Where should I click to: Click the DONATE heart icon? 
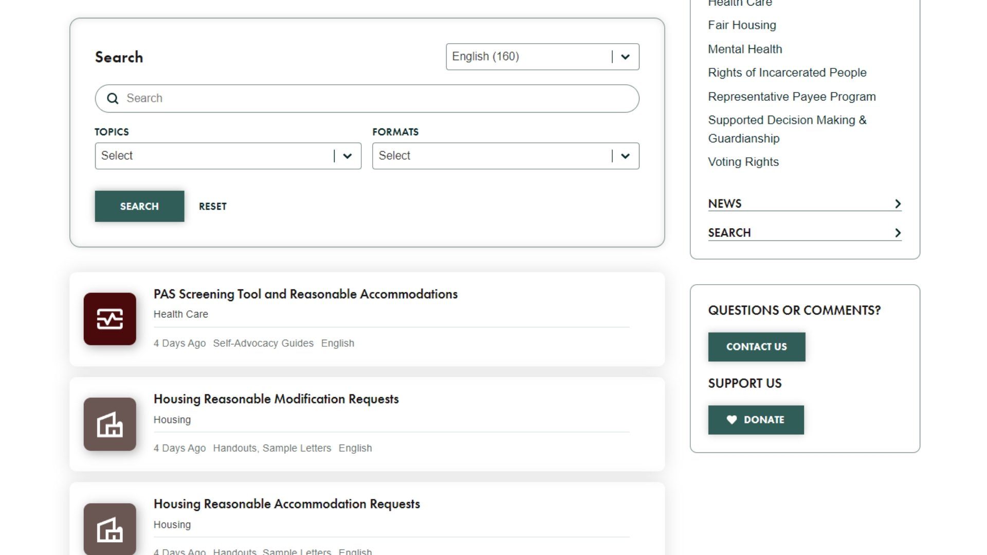pos(731,419)
